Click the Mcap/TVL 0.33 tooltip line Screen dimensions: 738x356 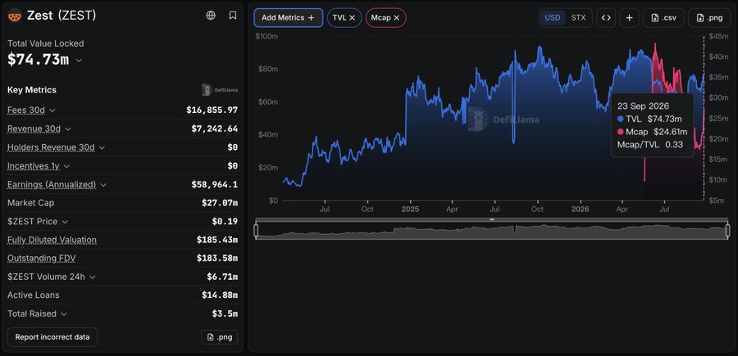[650, 145]
